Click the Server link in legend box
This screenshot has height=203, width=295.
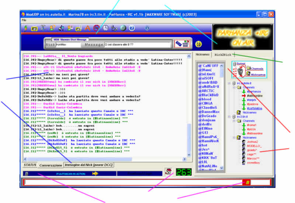[241, 63]
